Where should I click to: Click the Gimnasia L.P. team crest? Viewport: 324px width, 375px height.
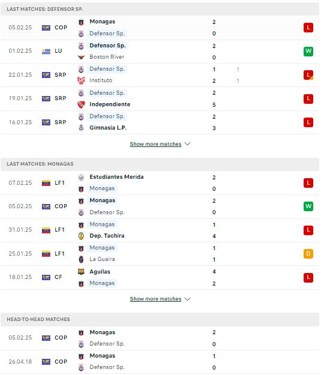pos(81,128)
